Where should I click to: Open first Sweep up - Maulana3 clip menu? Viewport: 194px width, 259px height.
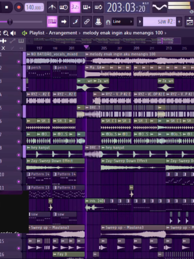click(x=30, y=227)
